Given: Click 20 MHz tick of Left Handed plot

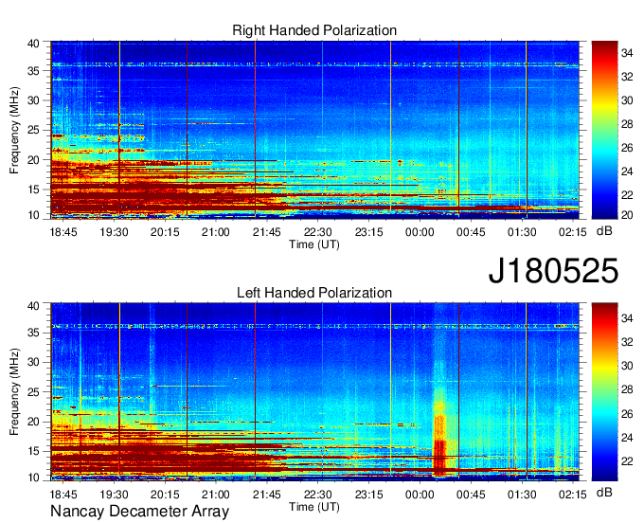Looking at the screenshot, I should pyautogui.click(x=34, y=422).
